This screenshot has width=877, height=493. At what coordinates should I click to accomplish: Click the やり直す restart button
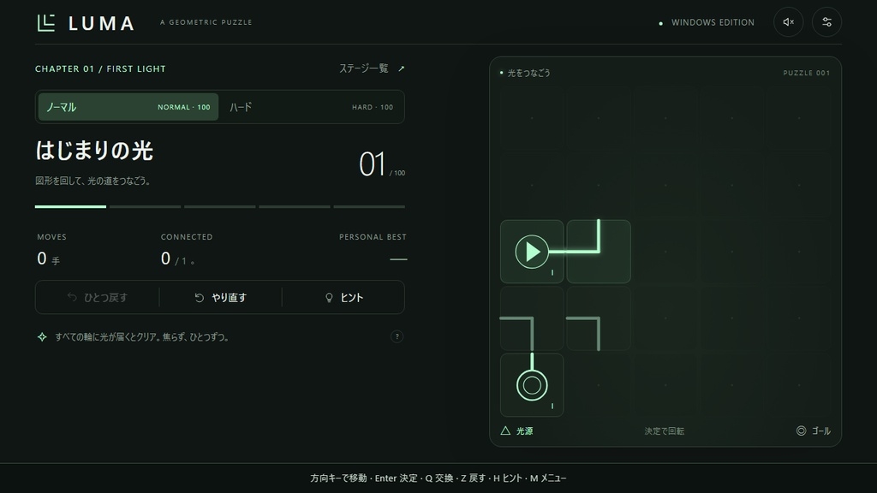(220, 297)
